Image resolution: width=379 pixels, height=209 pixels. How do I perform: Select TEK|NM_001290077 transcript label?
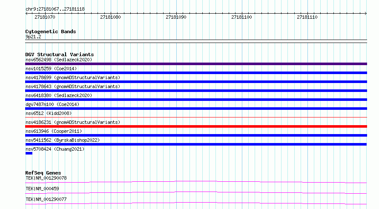pyautogui.click(x=46, y=199)
